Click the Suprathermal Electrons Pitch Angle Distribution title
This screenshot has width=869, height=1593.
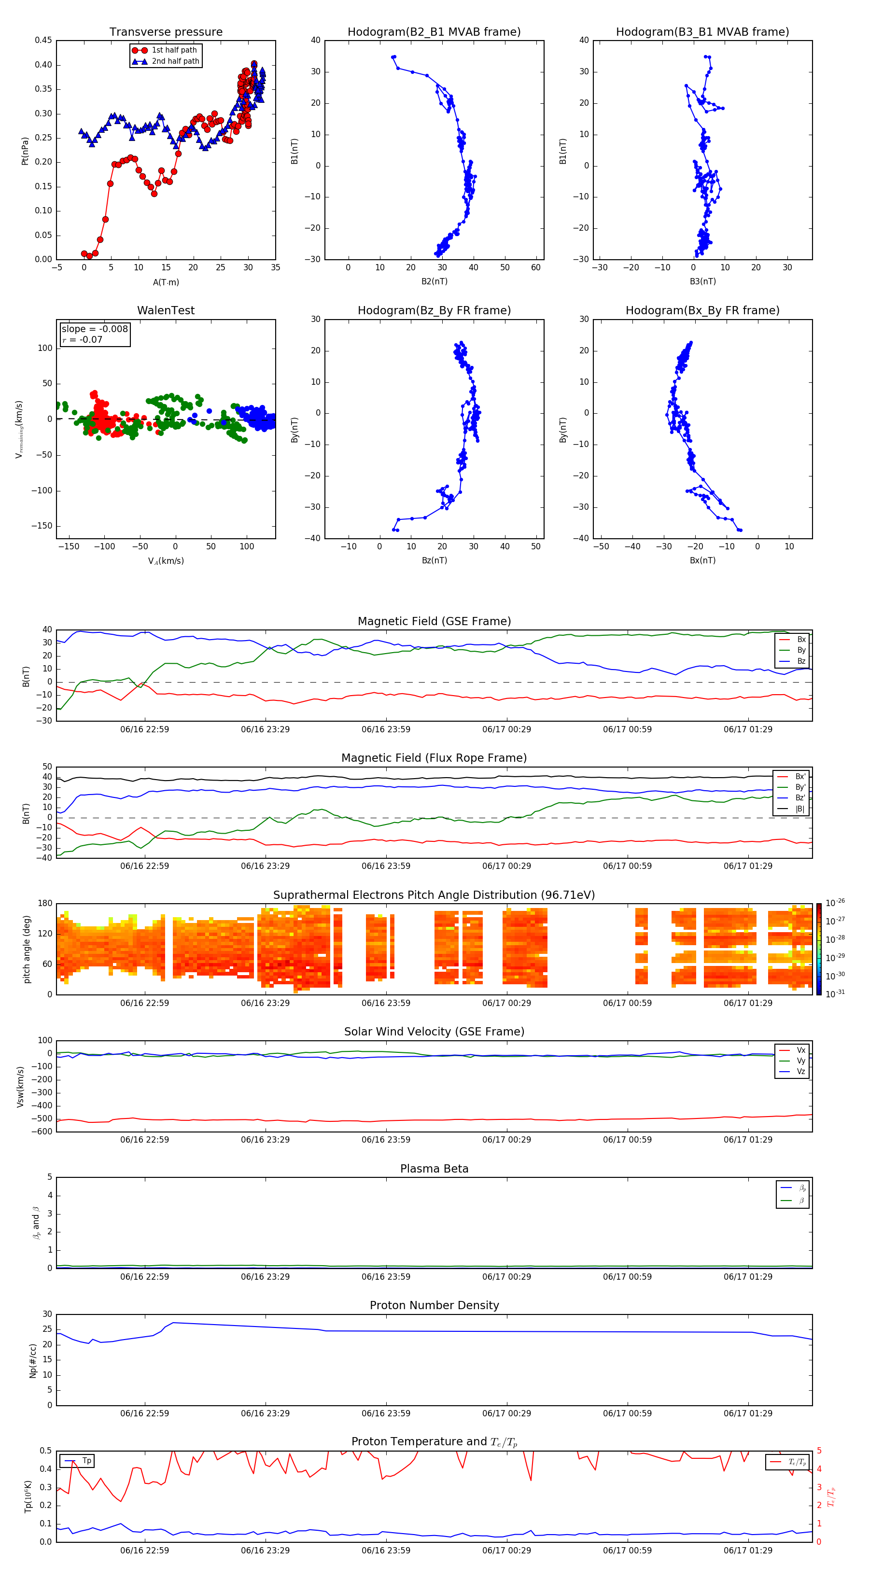click(x=434, y=895)
